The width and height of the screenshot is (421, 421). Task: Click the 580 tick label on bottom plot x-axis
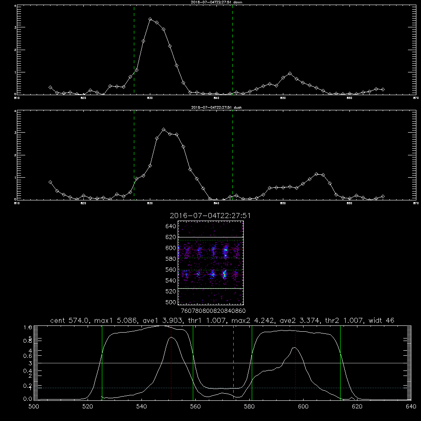[249, 407]
